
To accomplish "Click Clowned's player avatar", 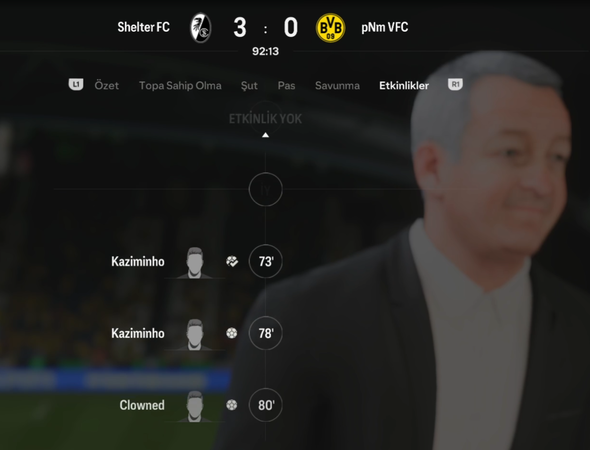I will click(195, 406).
